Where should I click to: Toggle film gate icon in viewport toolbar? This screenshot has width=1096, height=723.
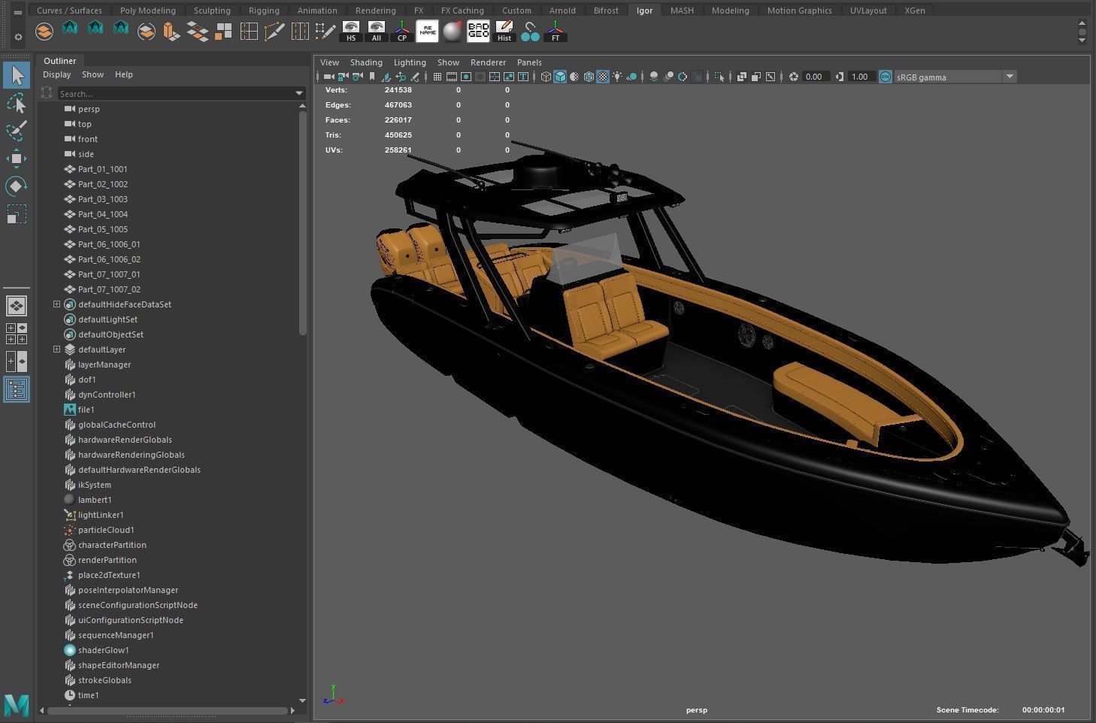(452, 77)
